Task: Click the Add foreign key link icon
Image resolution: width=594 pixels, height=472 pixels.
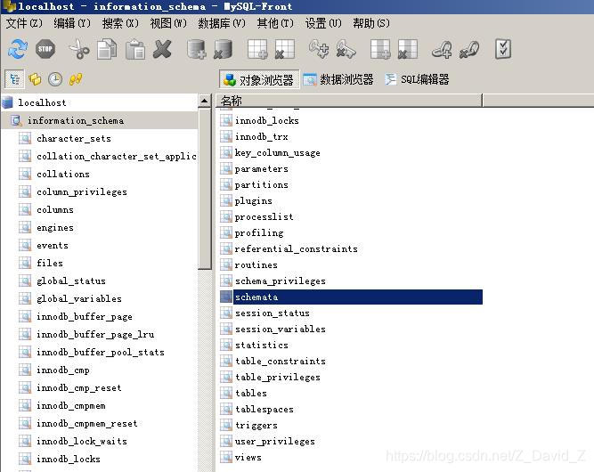Action: [x=442, y=49]
